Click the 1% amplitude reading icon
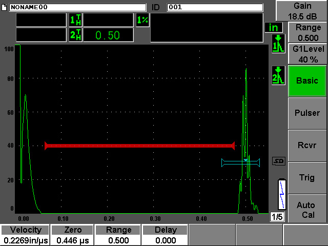Viewport: 328px width, 246px height. coord(142,20)
